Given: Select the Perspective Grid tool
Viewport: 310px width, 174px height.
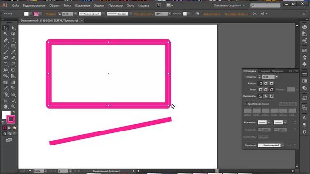Looking at the screenshot, I should click(13, 76).
